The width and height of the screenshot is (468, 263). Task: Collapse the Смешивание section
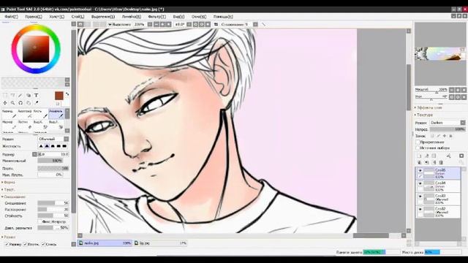(13, 197)
